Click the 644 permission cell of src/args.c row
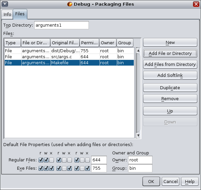Viewport: 201px width, 190px height. [90, 57]
